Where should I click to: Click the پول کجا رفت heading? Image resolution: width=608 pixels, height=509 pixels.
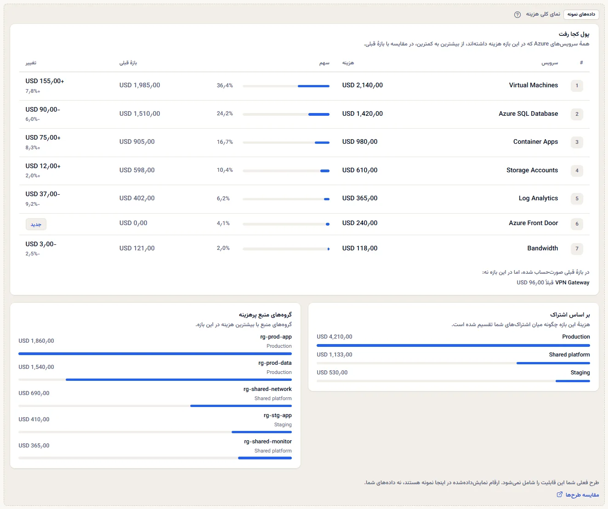574,34
